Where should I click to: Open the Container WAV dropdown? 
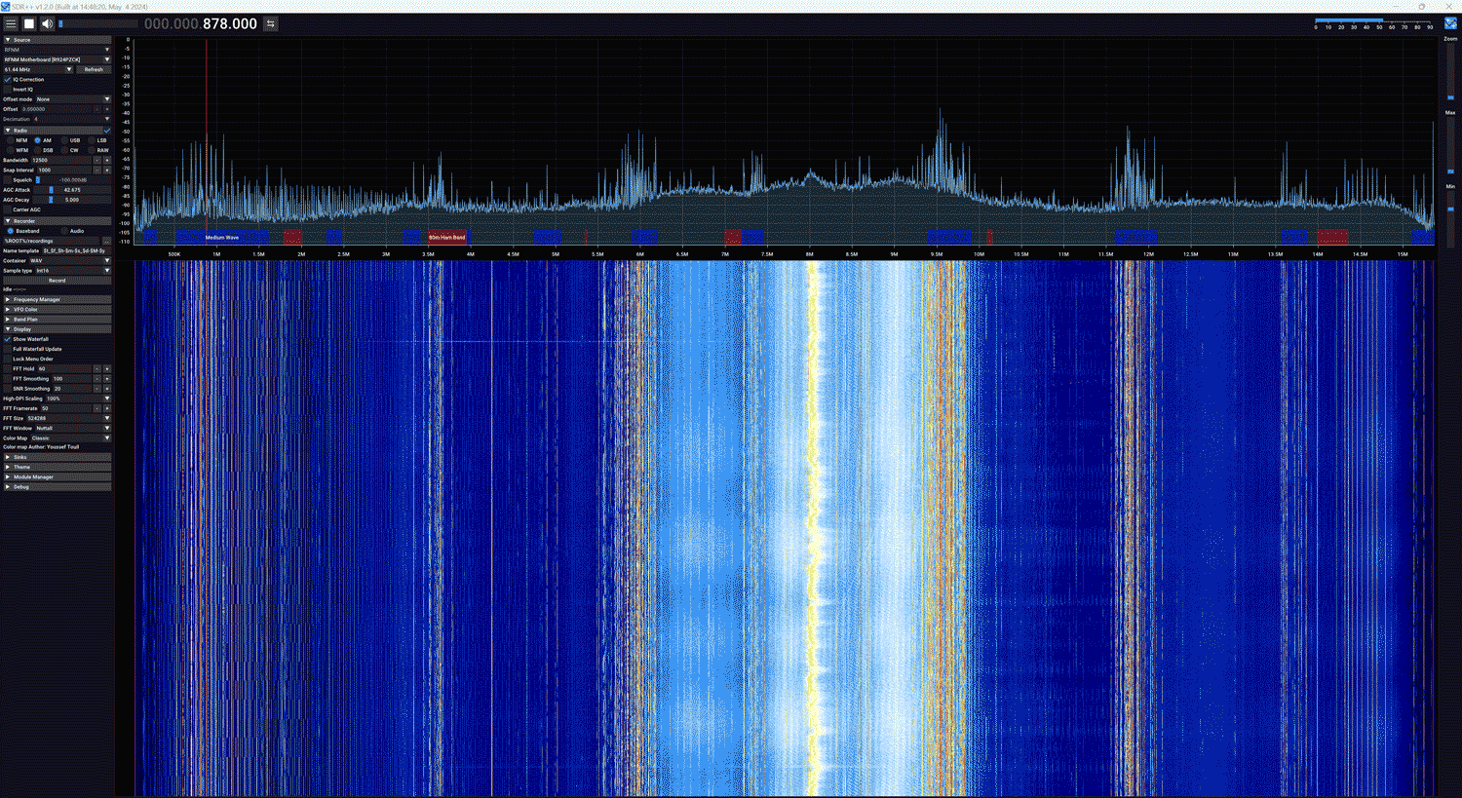click(x=69, y=260)
